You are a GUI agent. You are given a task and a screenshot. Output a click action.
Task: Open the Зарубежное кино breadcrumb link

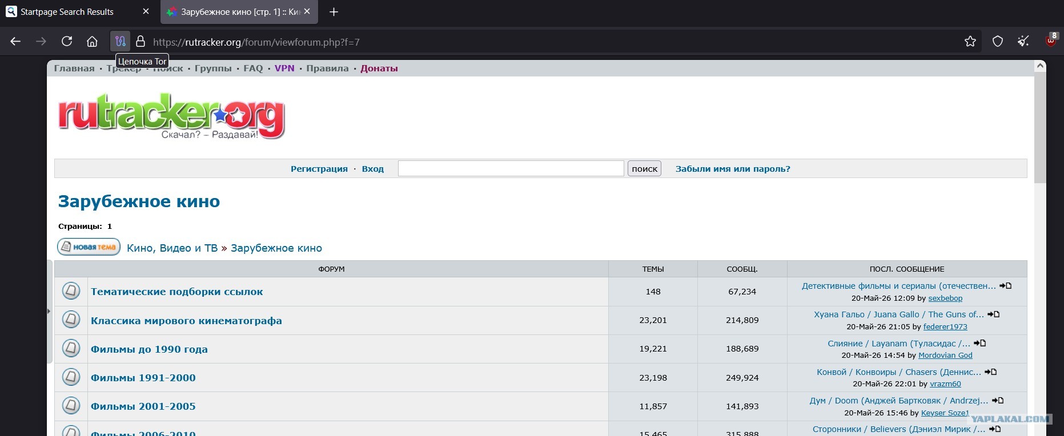276,248
